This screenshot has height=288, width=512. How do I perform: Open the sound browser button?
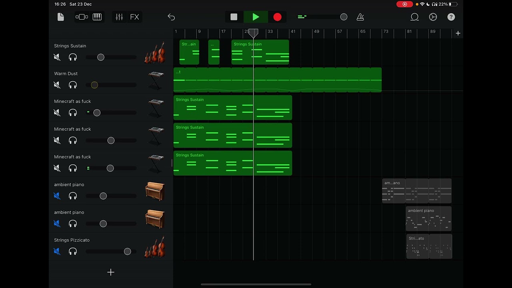(x=82, y=17)
